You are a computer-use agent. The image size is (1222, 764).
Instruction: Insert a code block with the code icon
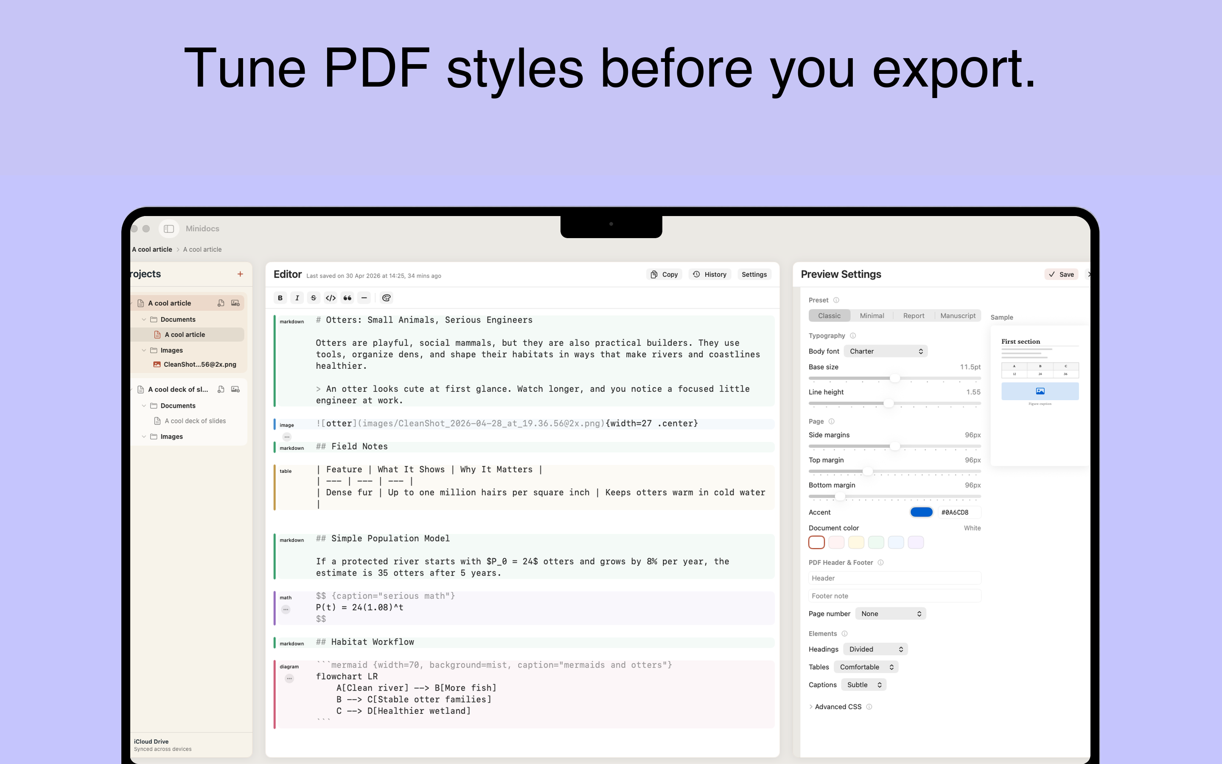pyautogui.click(x=330, y=298)
